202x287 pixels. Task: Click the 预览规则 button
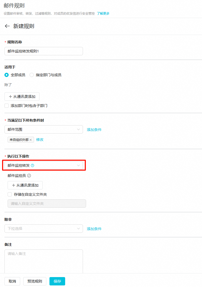click(x=35, y=281)
